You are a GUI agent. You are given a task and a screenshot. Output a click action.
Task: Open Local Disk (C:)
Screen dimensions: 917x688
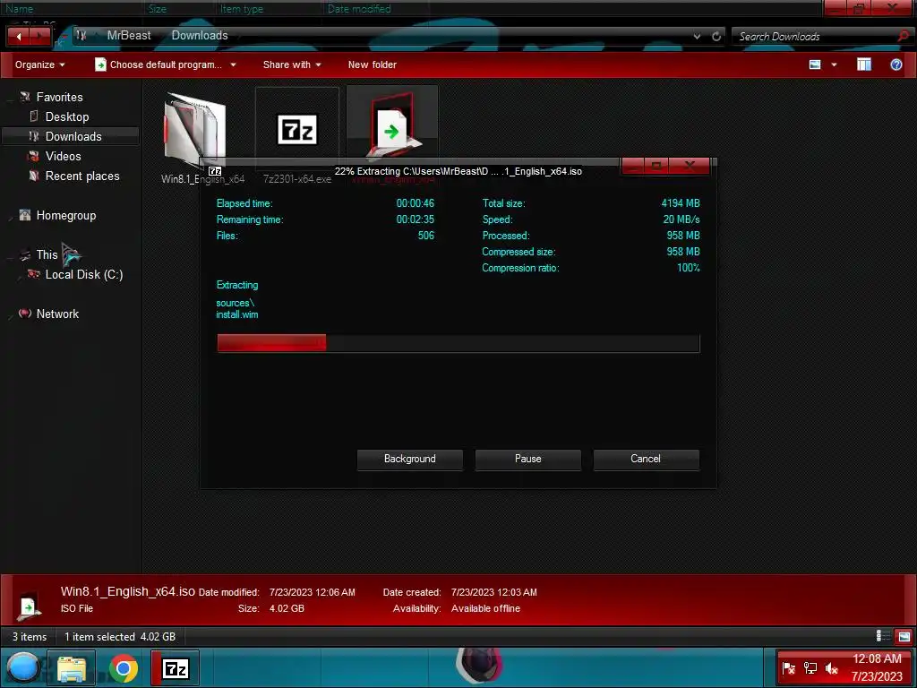point(83,274)
